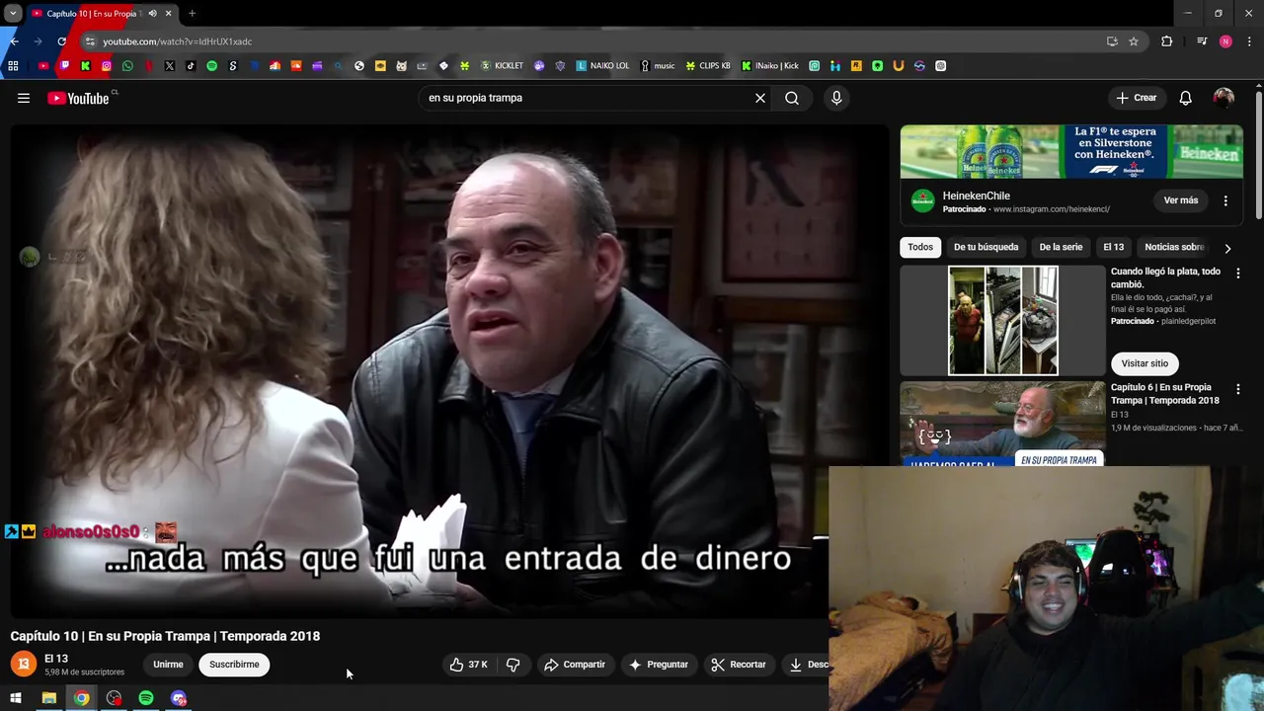Viewport: 1264px width, 711px height.
Task: Mute the tab via speaker icon
Action: [152, 14]
